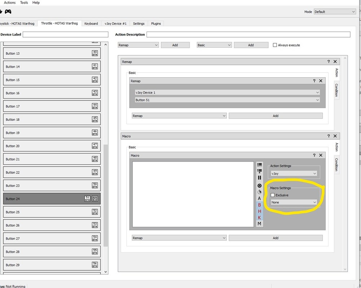
Task: Switch to the Keyboard tab
Action: [x=91, y=23]
